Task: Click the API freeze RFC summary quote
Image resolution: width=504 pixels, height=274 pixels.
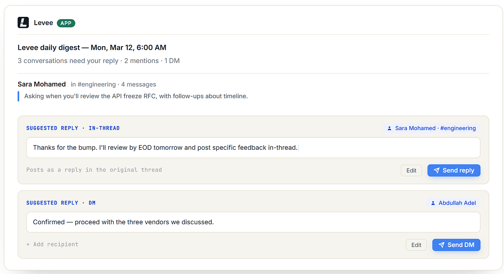Action: [x=136, y=96]
